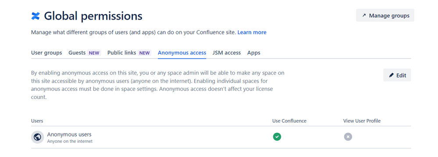The height and width of the screenshot is (157, 438).
Task: Click the Edit button
Action: 397,75
